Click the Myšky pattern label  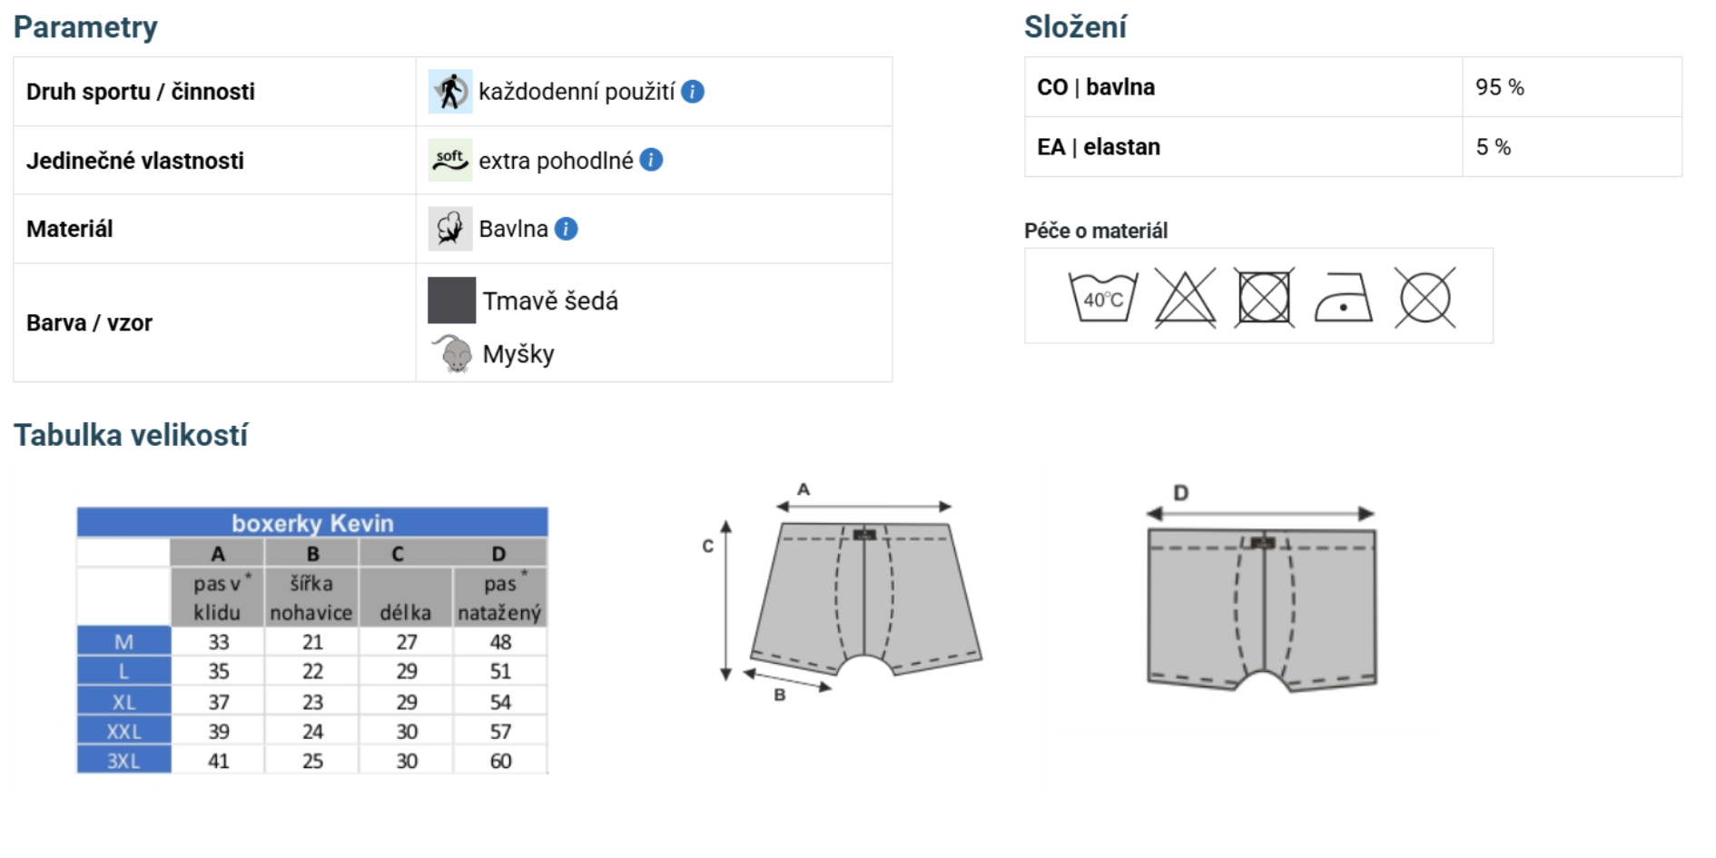coord(518,354)
